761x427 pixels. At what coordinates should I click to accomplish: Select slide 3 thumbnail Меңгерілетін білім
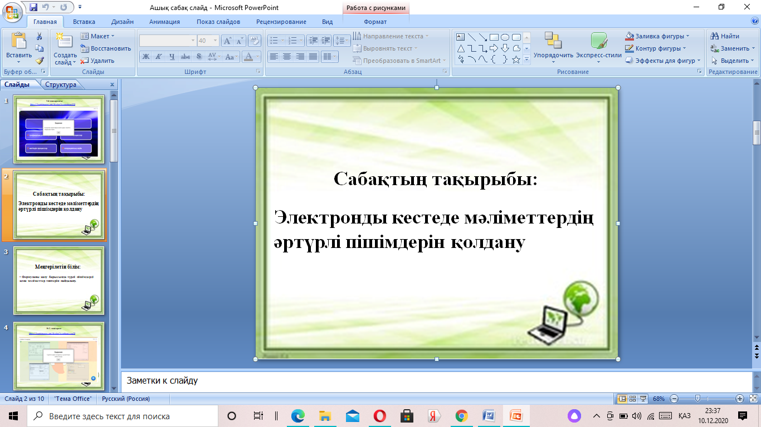pyautogui.click(x=58, y=281)
